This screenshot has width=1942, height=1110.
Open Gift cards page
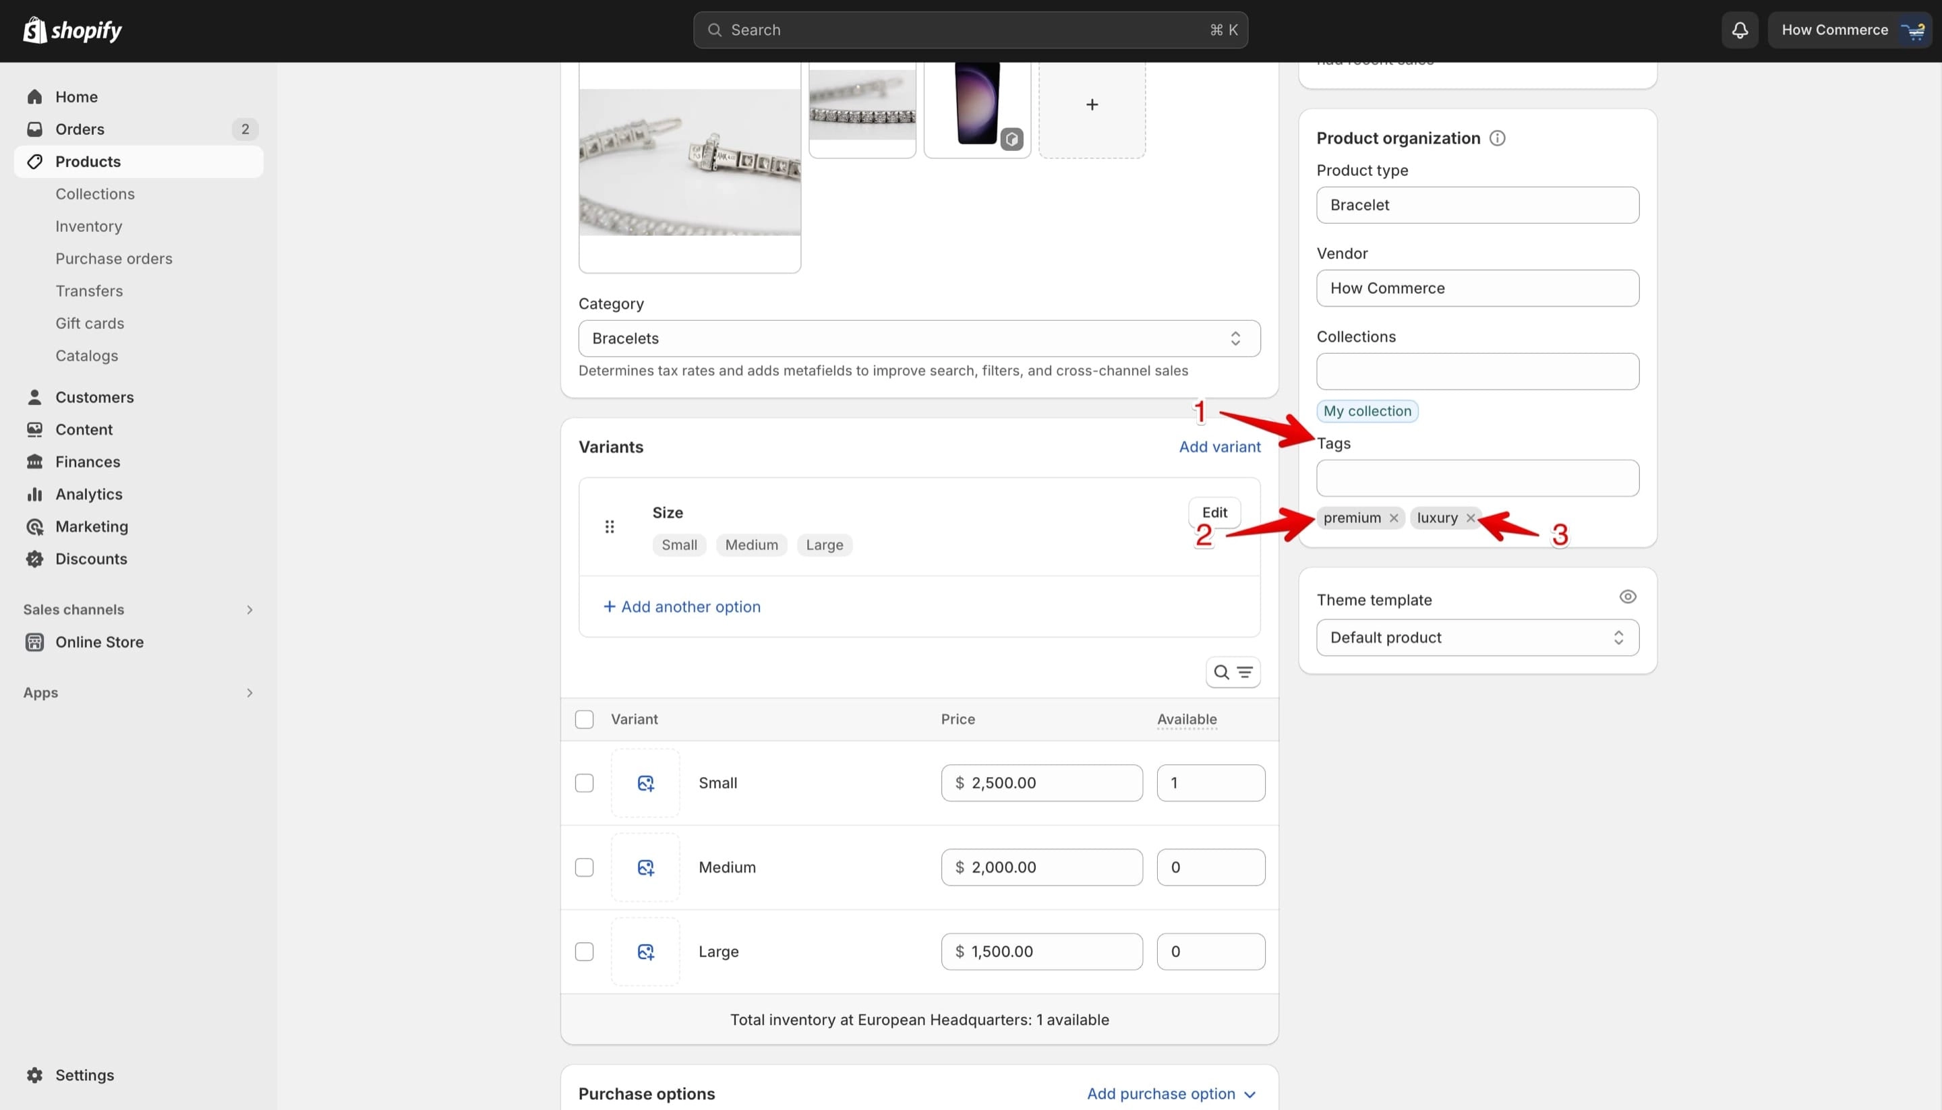click(89, 323)
